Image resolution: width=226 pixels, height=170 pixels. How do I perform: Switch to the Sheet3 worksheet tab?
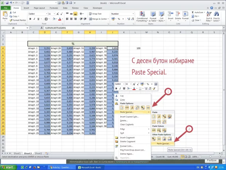[39, 154]
